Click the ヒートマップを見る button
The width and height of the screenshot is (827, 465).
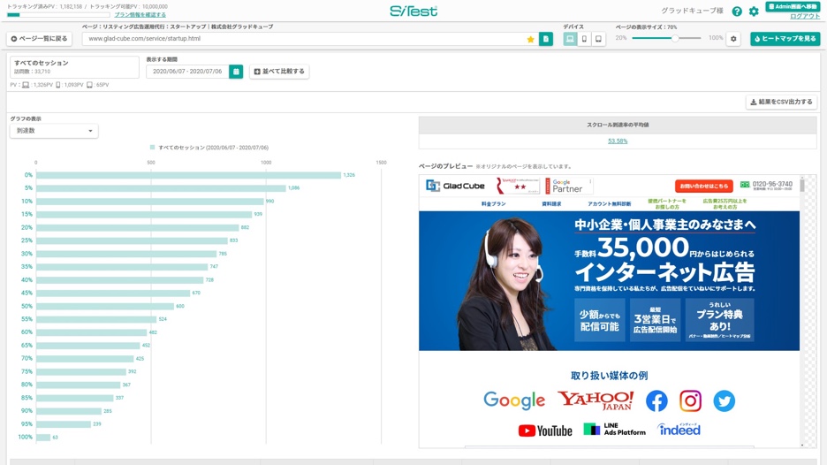pyautogui.click(x=785, y=39)
